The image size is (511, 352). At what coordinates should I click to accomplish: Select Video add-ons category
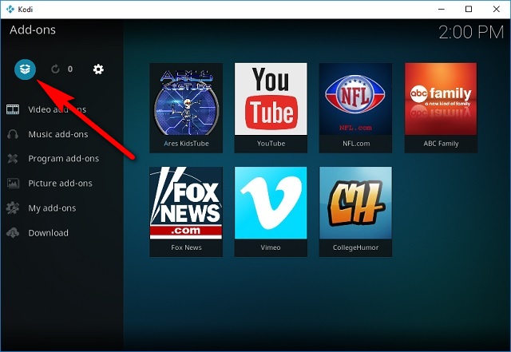pyautogui.click(x=57, y=109)
